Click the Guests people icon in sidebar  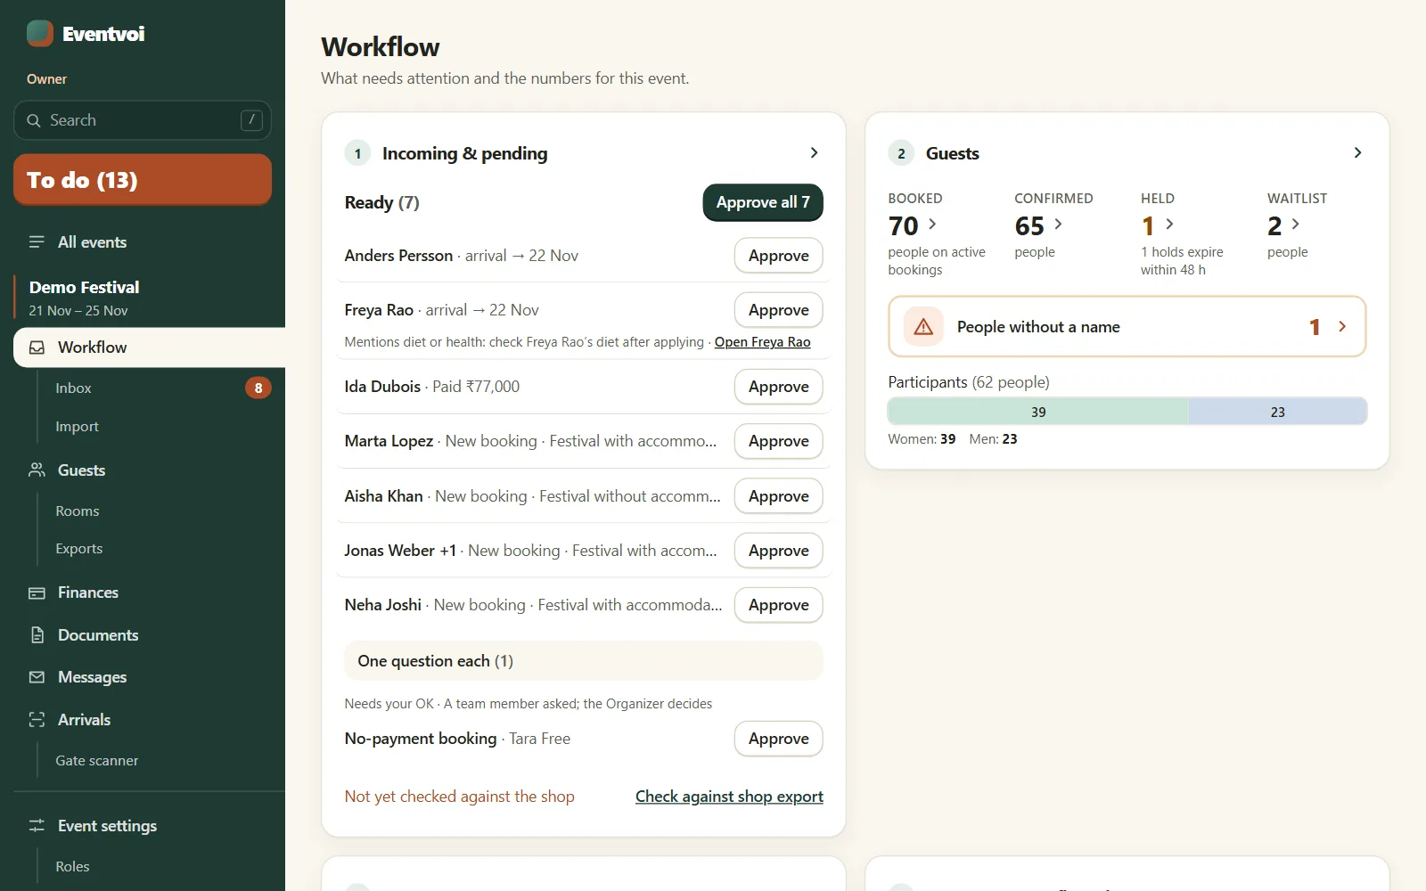pyautogui.click(x=37, y=470)
